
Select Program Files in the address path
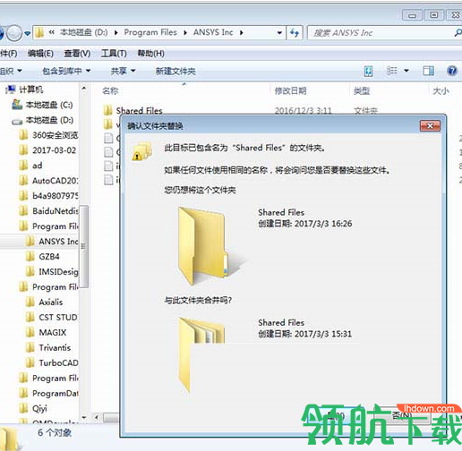150,32
